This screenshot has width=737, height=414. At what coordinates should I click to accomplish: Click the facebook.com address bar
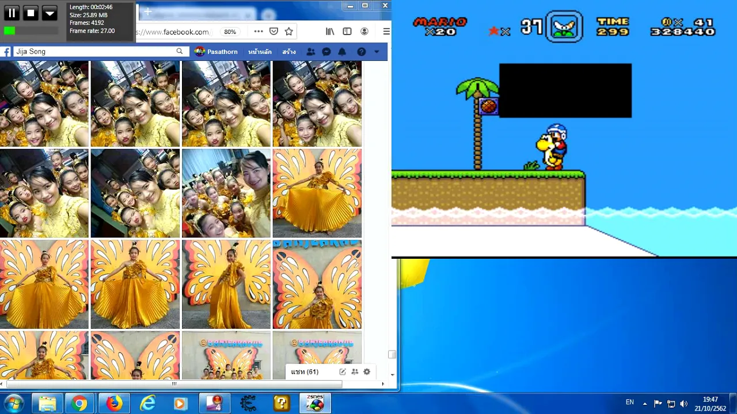click(175, 32)
